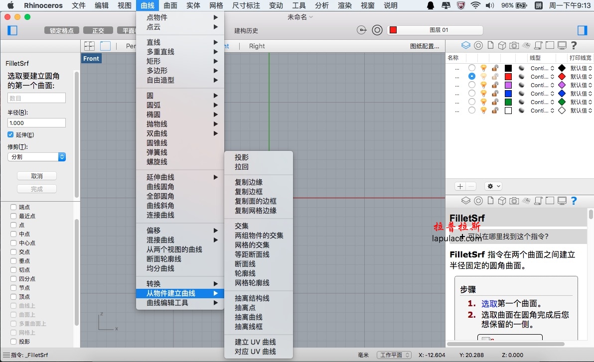Uncheck the 延伸(E) checkbox
Screen dimensions: 594x362
10,135
